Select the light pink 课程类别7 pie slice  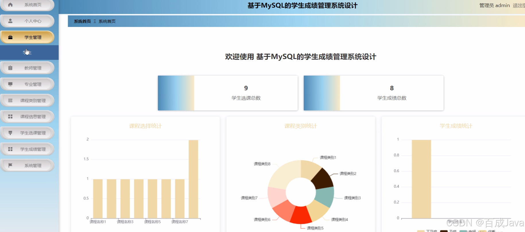pos(276,196)
